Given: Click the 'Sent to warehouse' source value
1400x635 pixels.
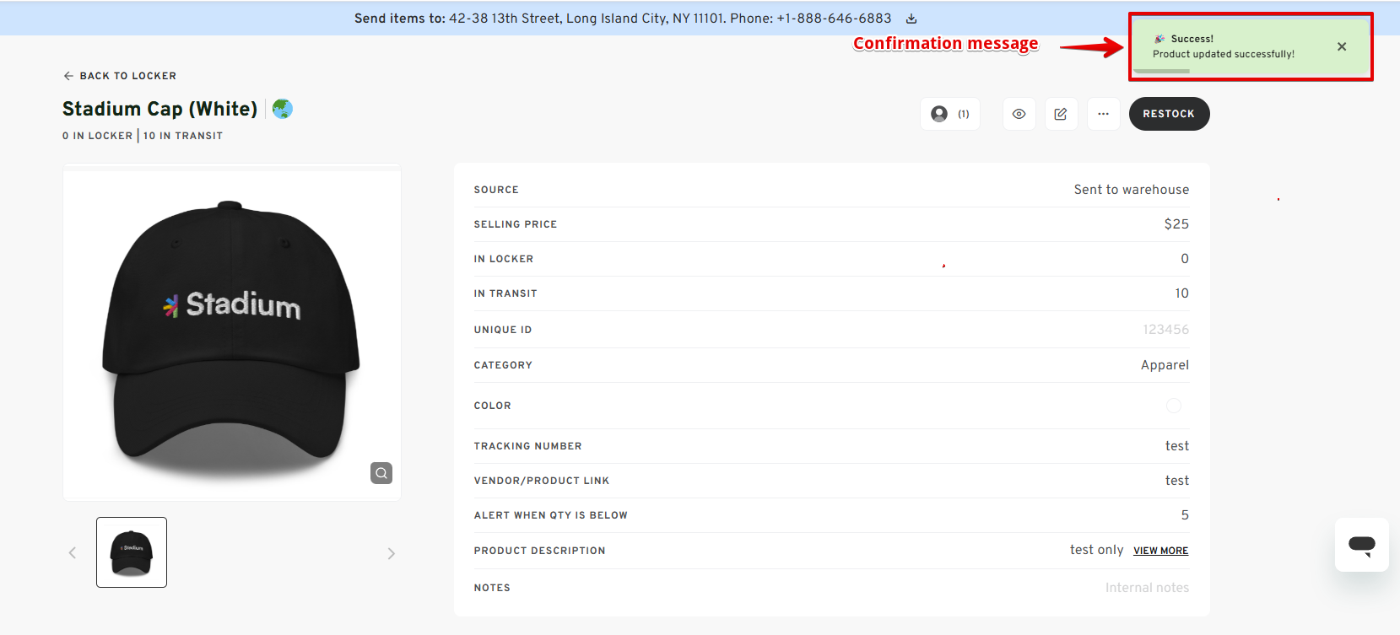Looking at the screenshot, I should pyautogui.click(x=1132, y=190).
